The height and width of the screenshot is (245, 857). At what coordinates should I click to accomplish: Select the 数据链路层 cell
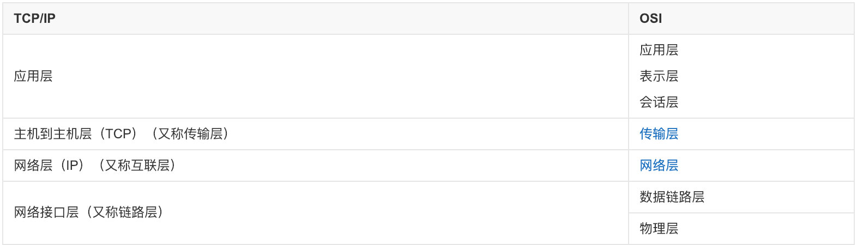pos(672,197)
